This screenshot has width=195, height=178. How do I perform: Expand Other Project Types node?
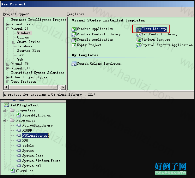pyautogui.click(x=8, y=78)
